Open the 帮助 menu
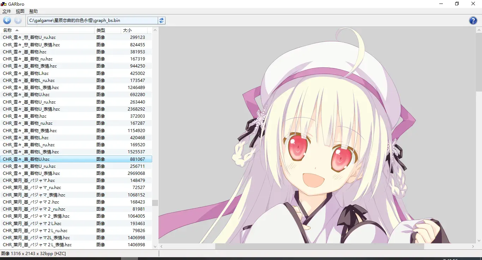The height and width of the screenshot is (260, 482). 34,11
